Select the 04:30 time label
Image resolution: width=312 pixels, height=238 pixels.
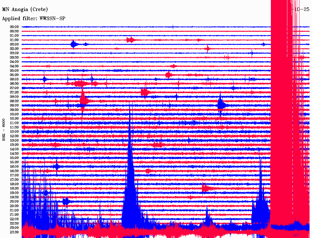pos(14,66)
